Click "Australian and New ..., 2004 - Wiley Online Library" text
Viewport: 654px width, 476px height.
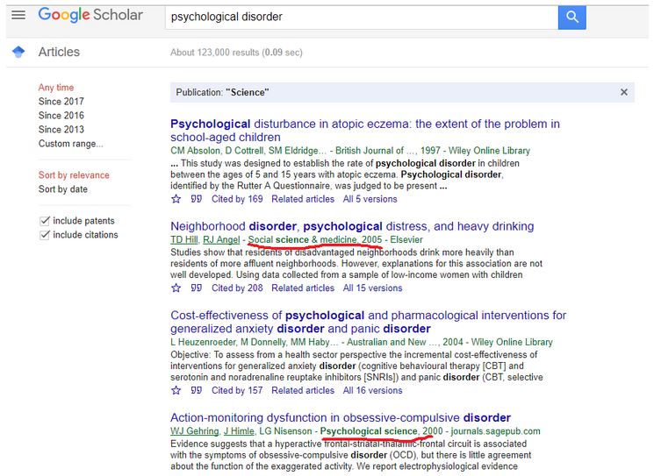pos(449,343)
